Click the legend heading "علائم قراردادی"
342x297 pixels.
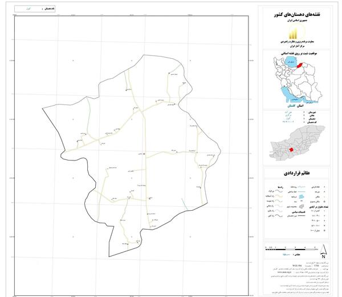click(x=297, y=173)
